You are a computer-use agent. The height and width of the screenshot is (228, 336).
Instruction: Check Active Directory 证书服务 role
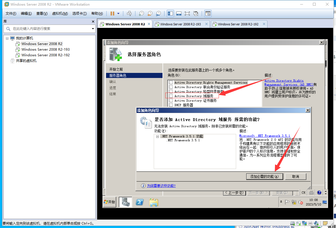click(x=171, y=100)
